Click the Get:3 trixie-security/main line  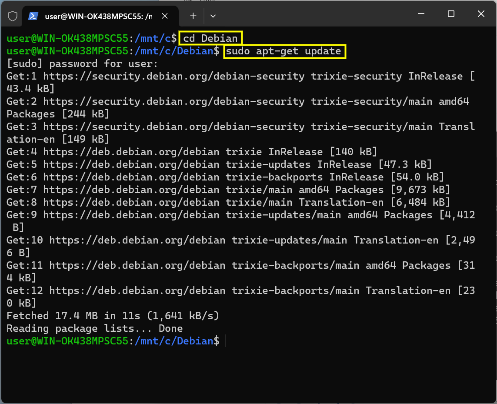click(240, 133)
